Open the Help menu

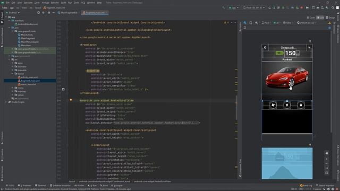99,3
